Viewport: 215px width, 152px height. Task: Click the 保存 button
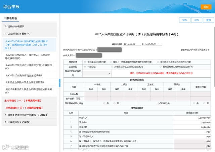tap(197, 20)
